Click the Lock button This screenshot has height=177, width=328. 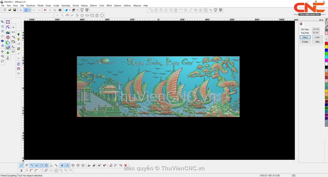click(x=317, y=37)
